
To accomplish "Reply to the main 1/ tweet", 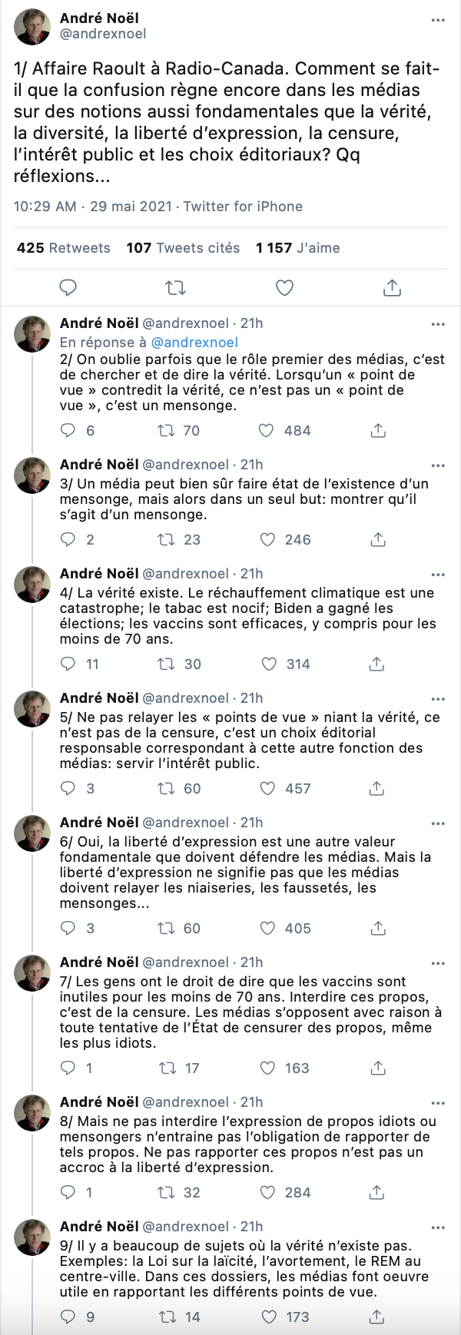I will click(x=68, y=288).
